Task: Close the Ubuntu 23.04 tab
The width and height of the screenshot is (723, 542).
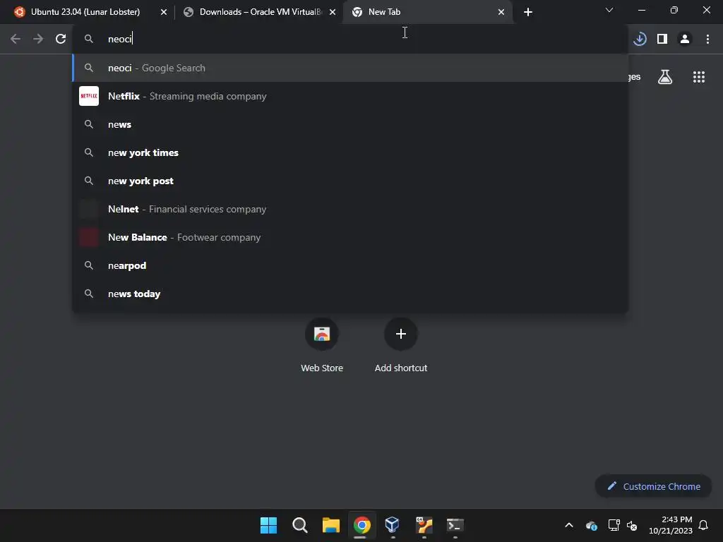Action: tap(164, 12)
